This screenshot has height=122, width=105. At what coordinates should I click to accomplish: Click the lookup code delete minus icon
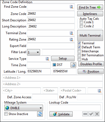[x=85, y=114]
